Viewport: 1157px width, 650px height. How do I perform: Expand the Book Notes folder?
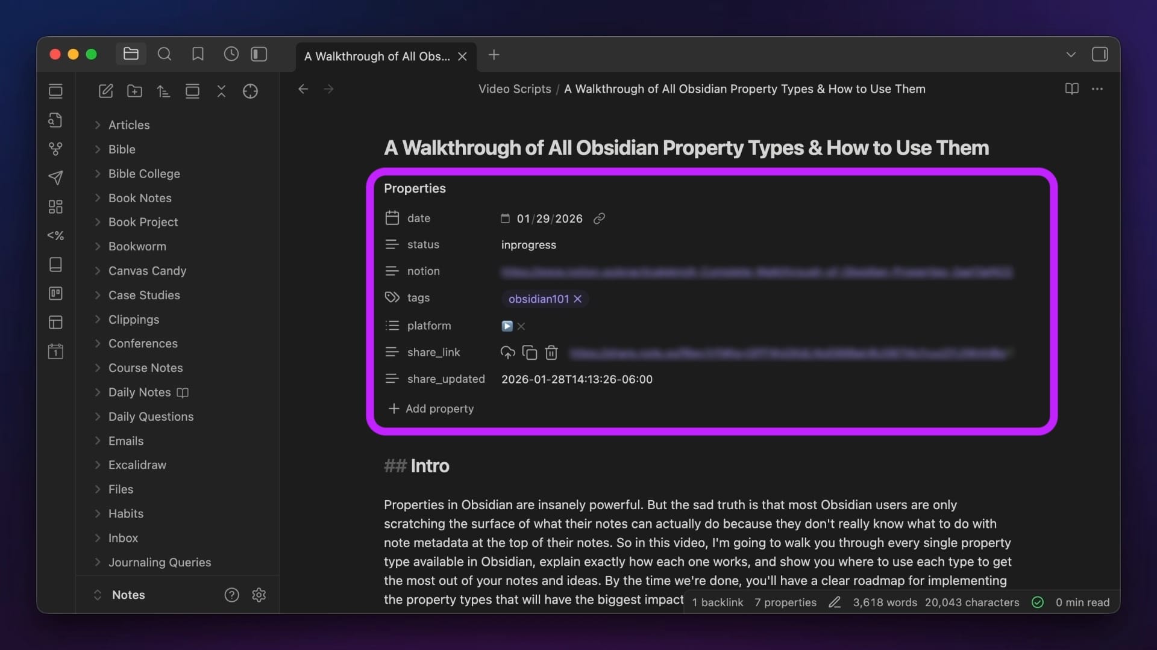[139, 198]
